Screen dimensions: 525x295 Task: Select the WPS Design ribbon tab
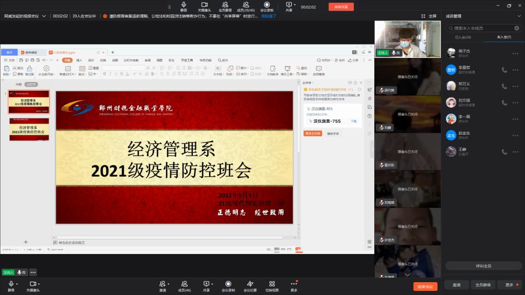(x=91, y=60)
